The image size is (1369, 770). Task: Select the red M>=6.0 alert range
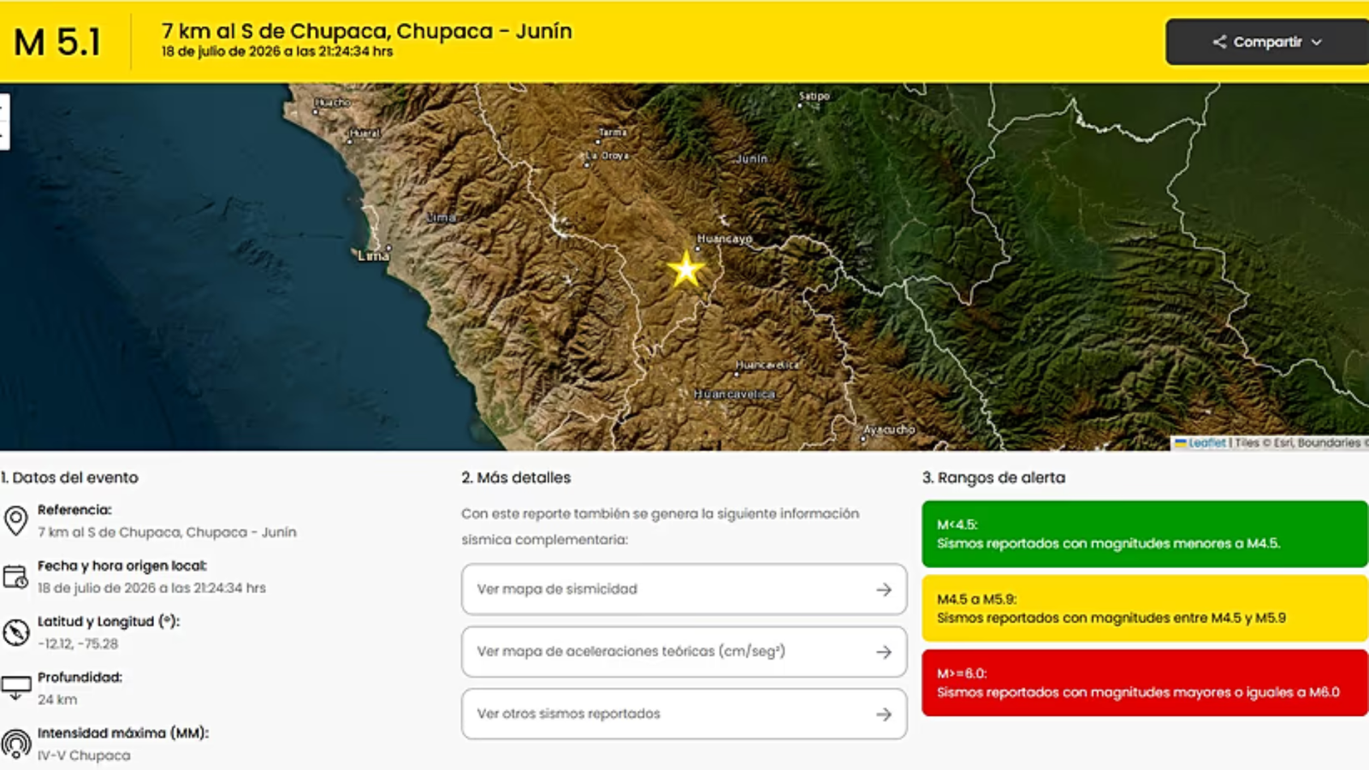click(x=1145, y=683)
